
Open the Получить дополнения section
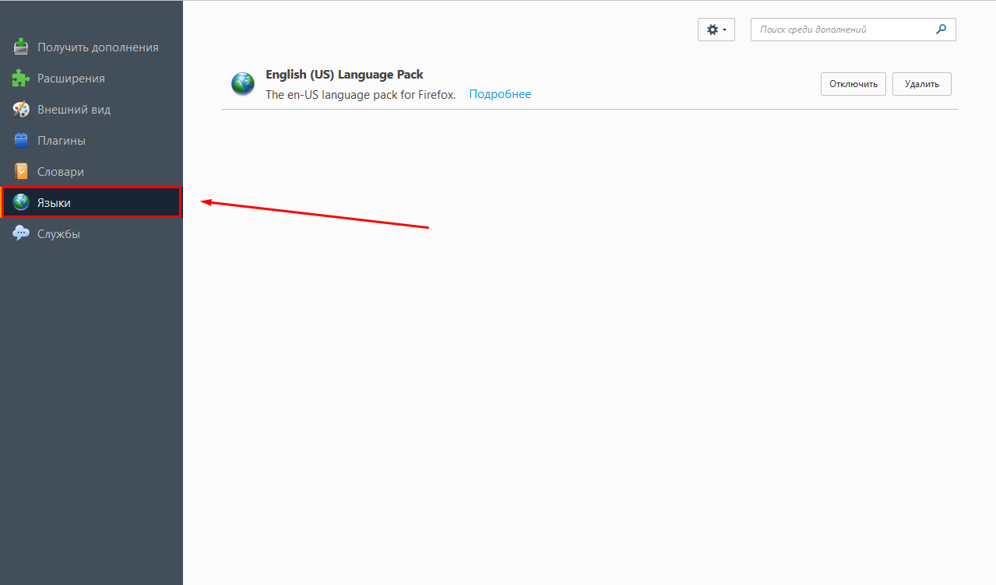(x=91, y=47)
